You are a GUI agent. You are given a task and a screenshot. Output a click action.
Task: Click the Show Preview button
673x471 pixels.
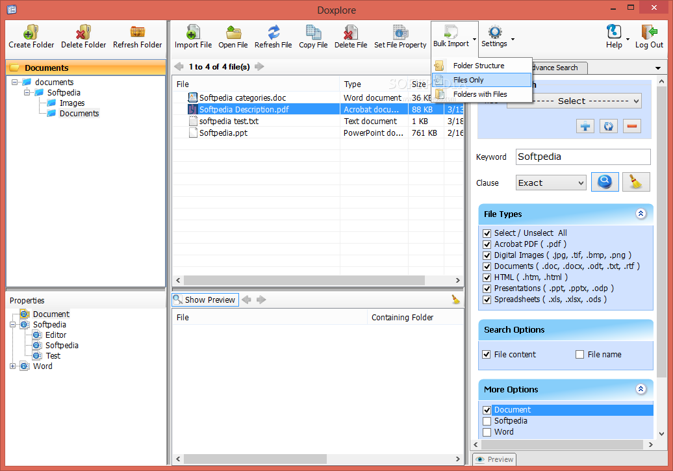point(205,299)
